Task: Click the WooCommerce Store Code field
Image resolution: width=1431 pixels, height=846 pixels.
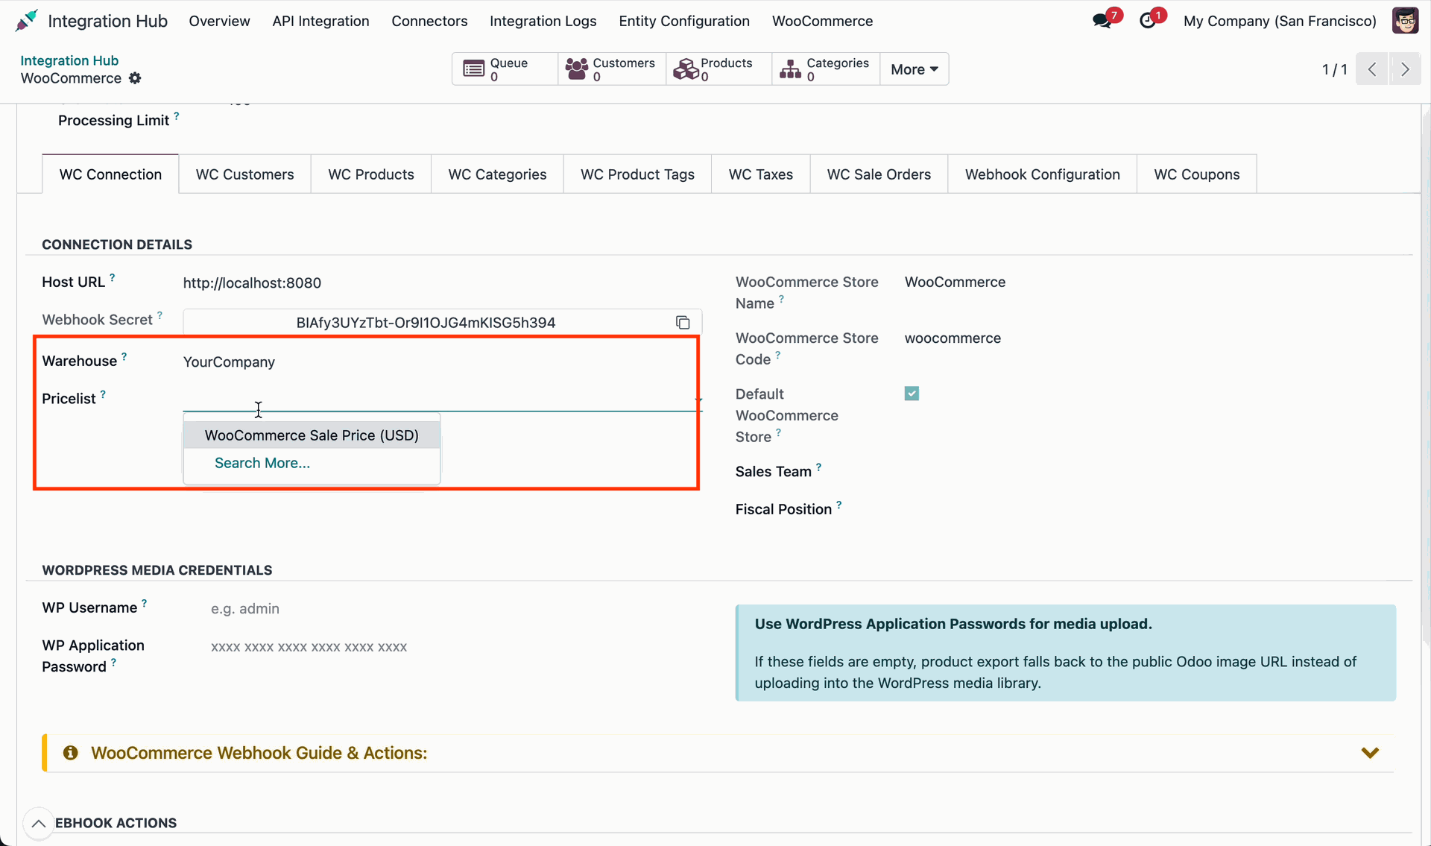Action: 953,338
